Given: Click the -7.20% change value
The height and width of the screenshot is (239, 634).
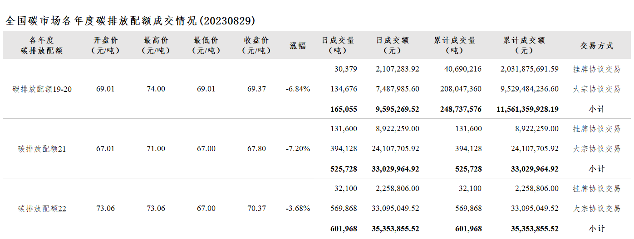Looking at the screenshot, I should pyautogui.click(x=298, y=149).
